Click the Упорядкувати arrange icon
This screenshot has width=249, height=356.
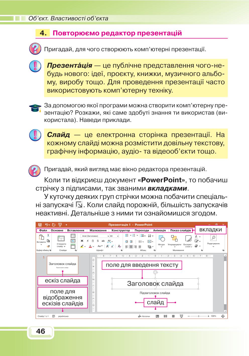[174, 239]
